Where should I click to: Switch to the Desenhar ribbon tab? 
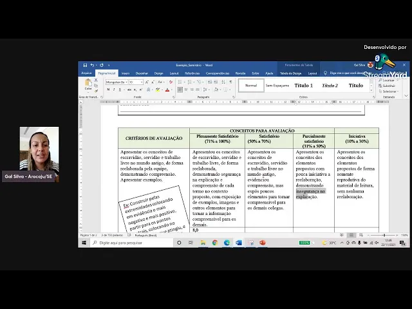coord(142,73)
